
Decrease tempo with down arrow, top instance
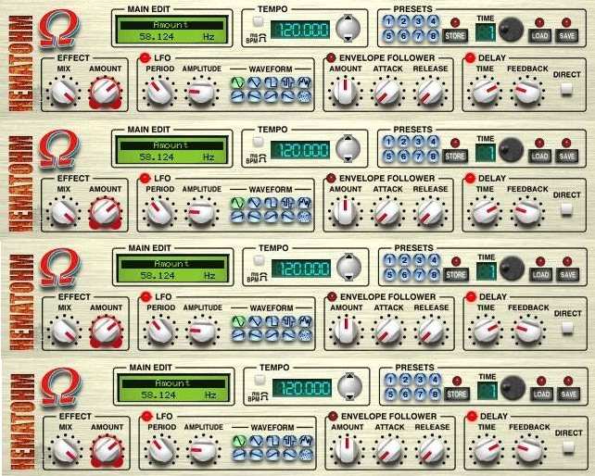[348, 38]
